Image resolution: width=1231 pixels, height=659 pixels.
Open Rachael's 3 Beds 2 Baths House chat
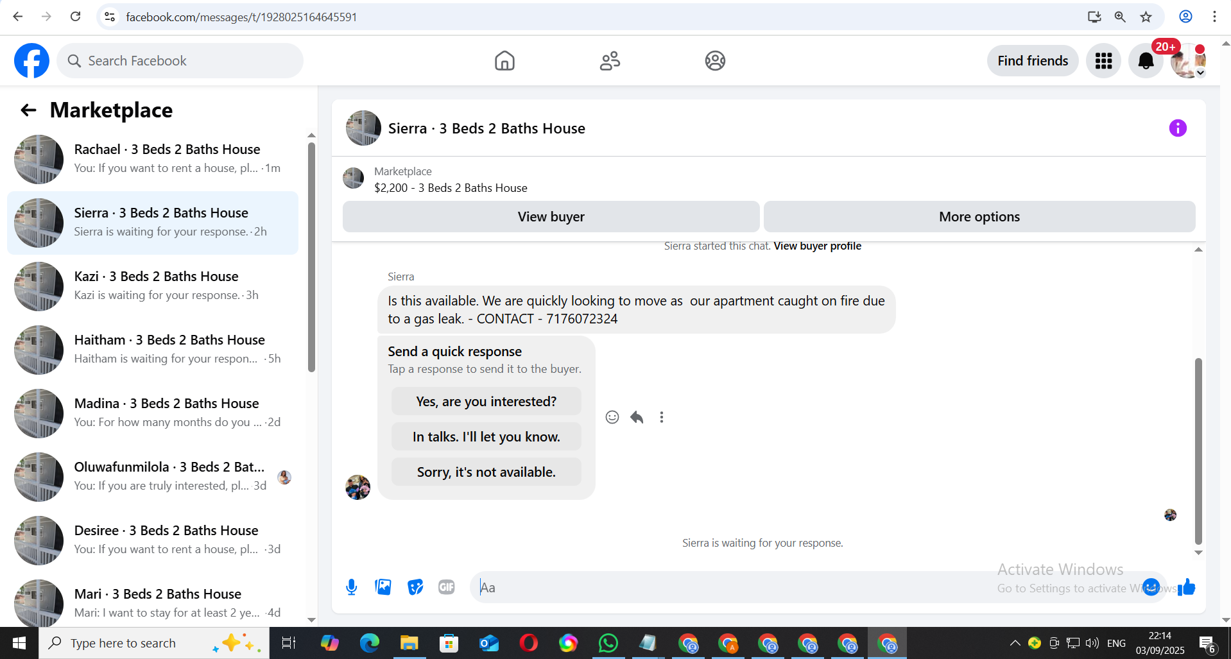153,159
